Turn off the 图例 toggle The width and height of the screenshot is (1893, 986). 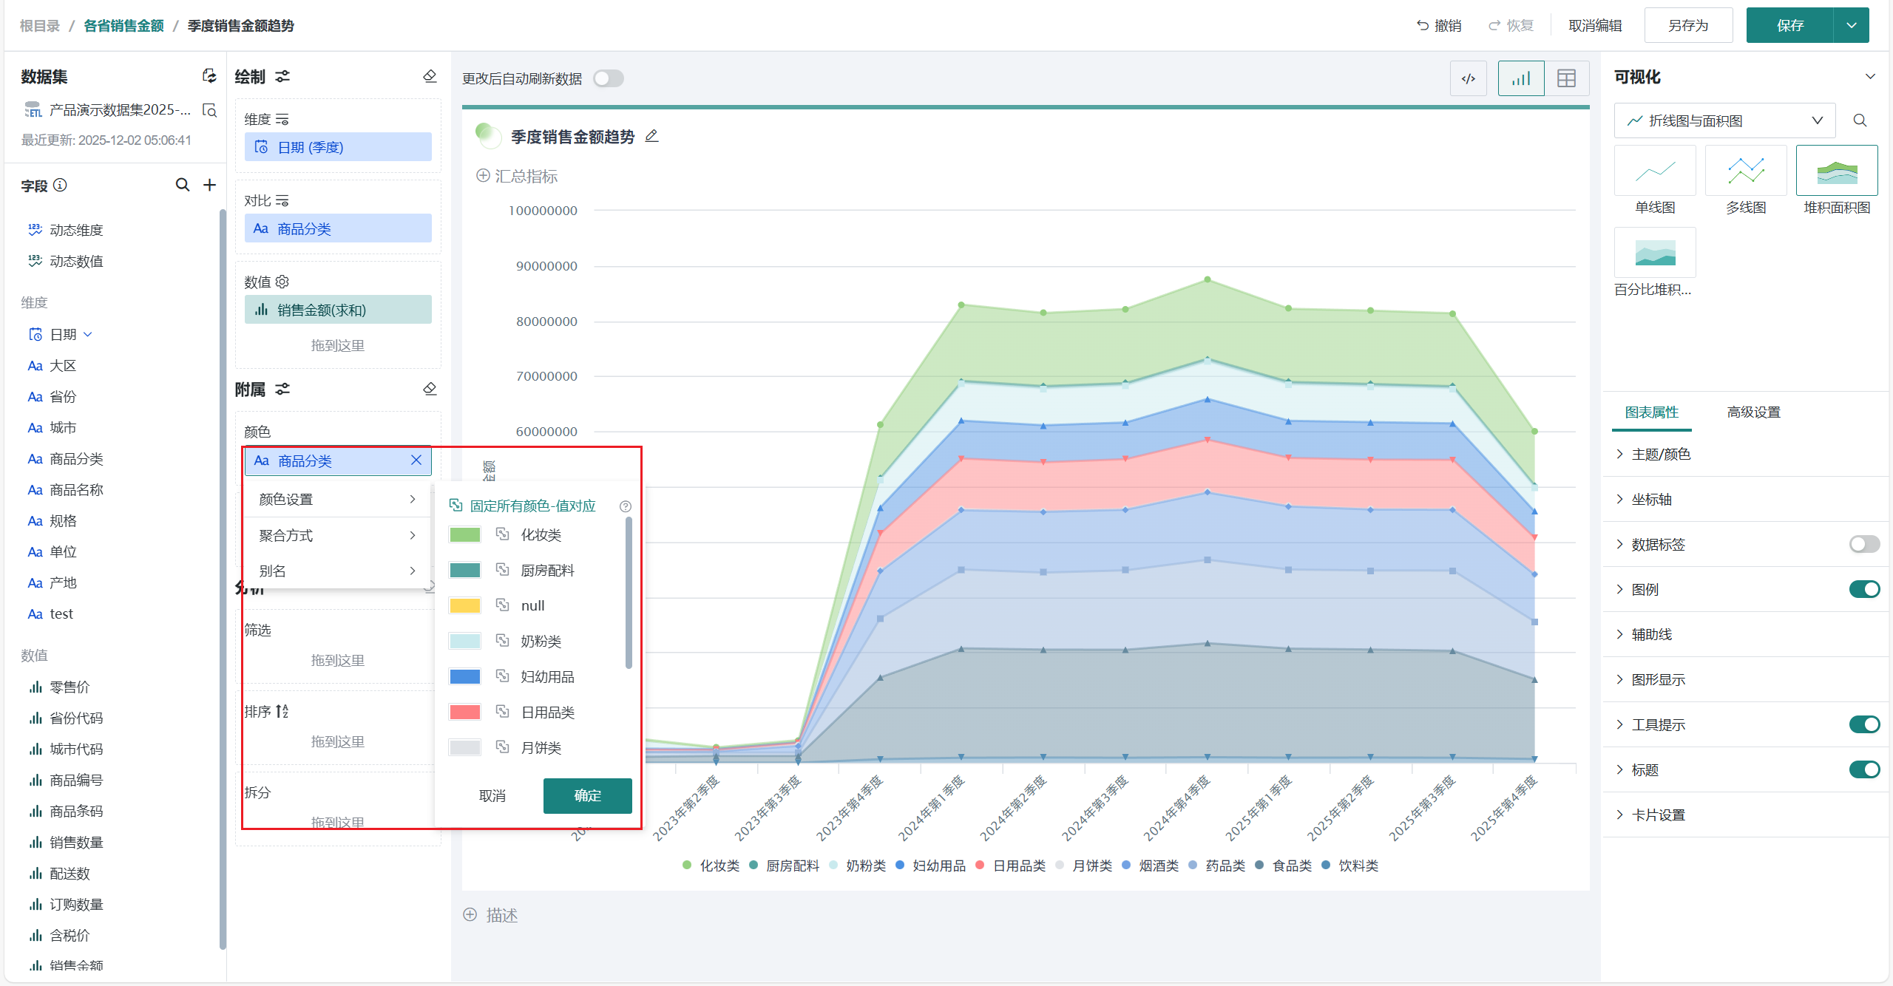point(1863,589)
